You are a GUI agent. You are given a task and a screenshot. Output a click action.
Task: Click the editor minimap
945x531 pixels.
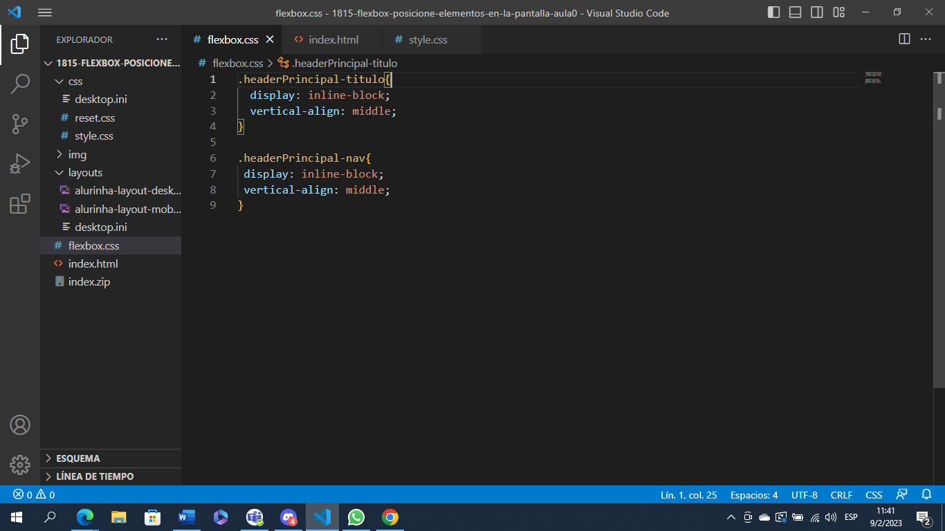[873, 77]
